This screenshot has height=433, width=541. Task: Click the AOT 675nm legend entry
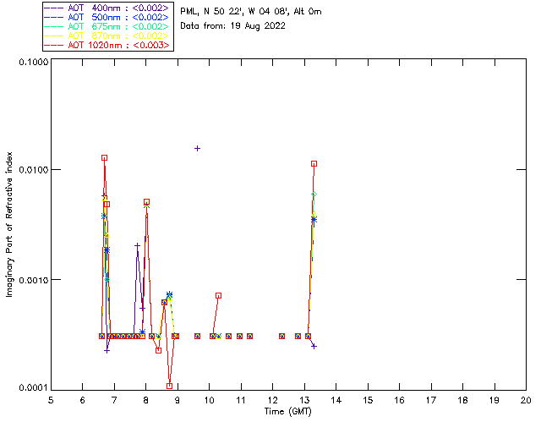point(107,26)
